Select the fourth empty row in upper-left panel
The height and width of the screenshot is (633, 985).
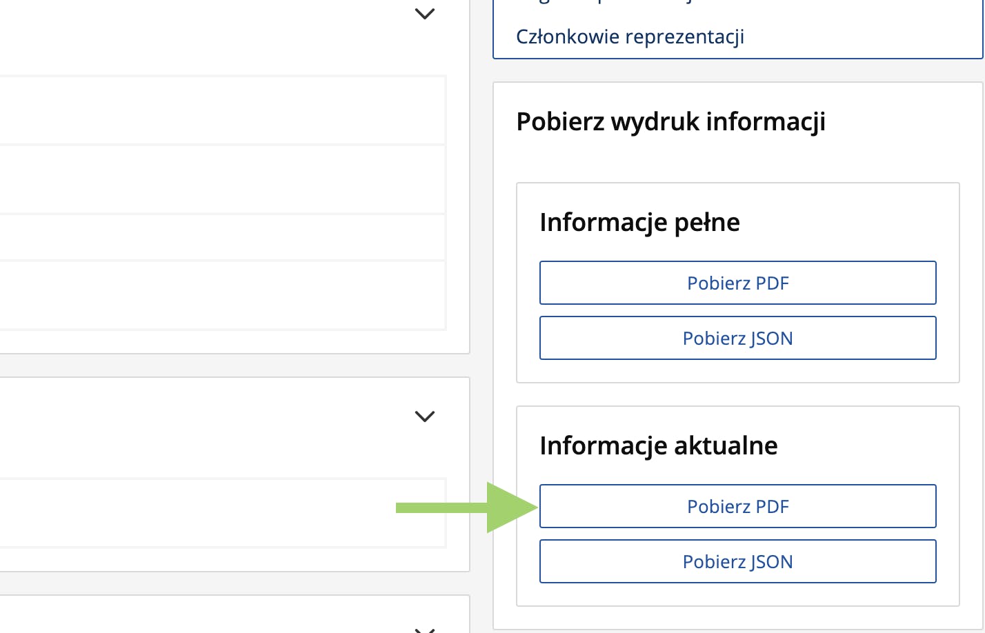221,295
